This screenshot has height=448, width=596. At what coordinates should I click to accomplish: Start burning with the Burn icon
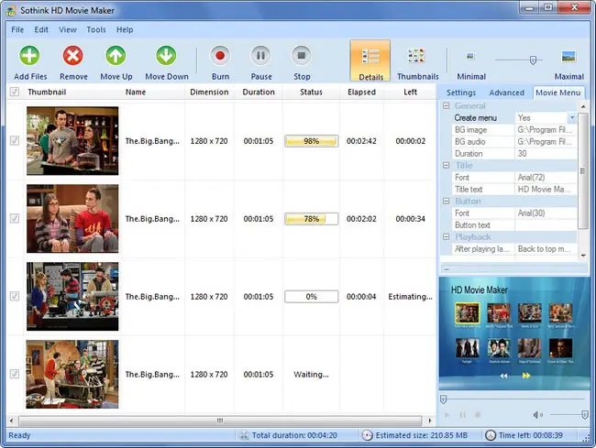(220, 56)
